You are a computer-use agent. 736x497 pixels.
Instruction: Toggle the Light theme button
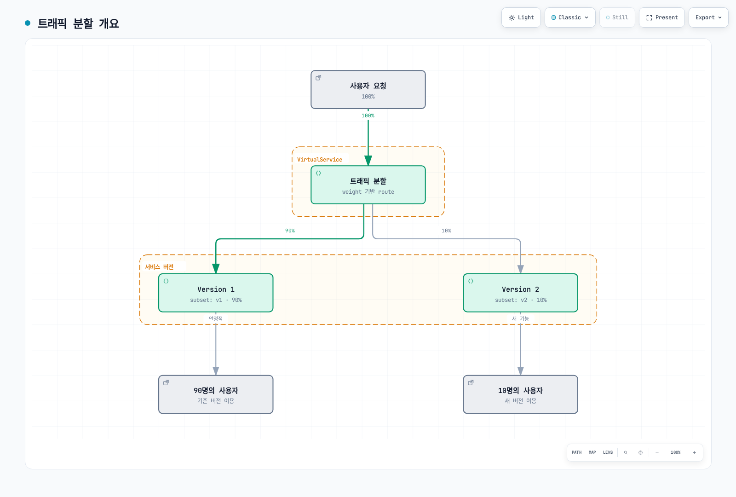pos(521,17)
